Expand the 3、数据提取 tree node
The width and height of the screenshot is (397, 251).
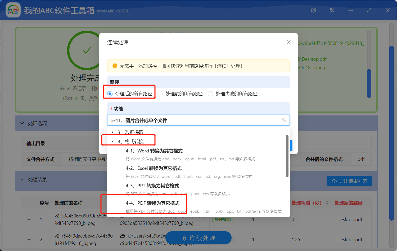coord(112,132)
